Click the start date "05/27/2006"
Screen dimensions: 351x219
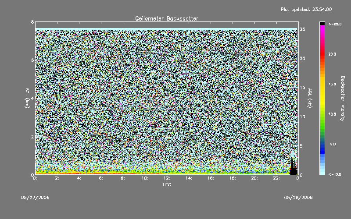coord(35,198)
